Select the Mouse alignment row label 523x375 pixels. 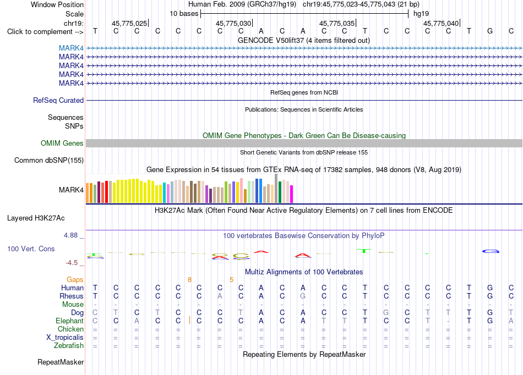coord(73,305)
